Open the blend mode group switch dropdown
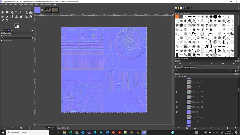240x135 pixels. (237, 71)
